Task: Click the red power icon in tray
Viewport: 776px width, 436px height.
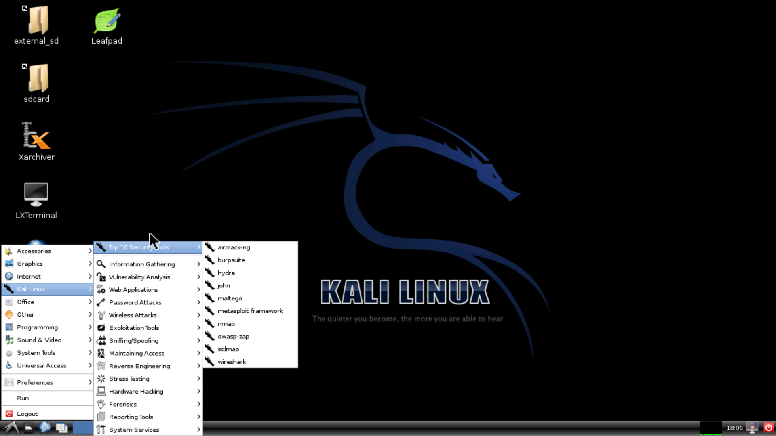Action: click(x=769, y=428)
